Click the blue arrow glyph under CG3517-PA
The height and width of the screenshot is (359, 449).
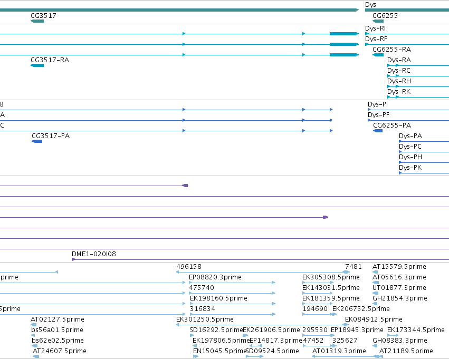tap(37, 141)
